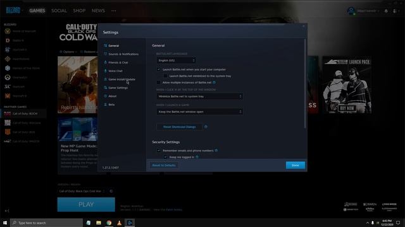
Task: Click info icon beside Keep me logged in
Action: (x=197, y=157)
